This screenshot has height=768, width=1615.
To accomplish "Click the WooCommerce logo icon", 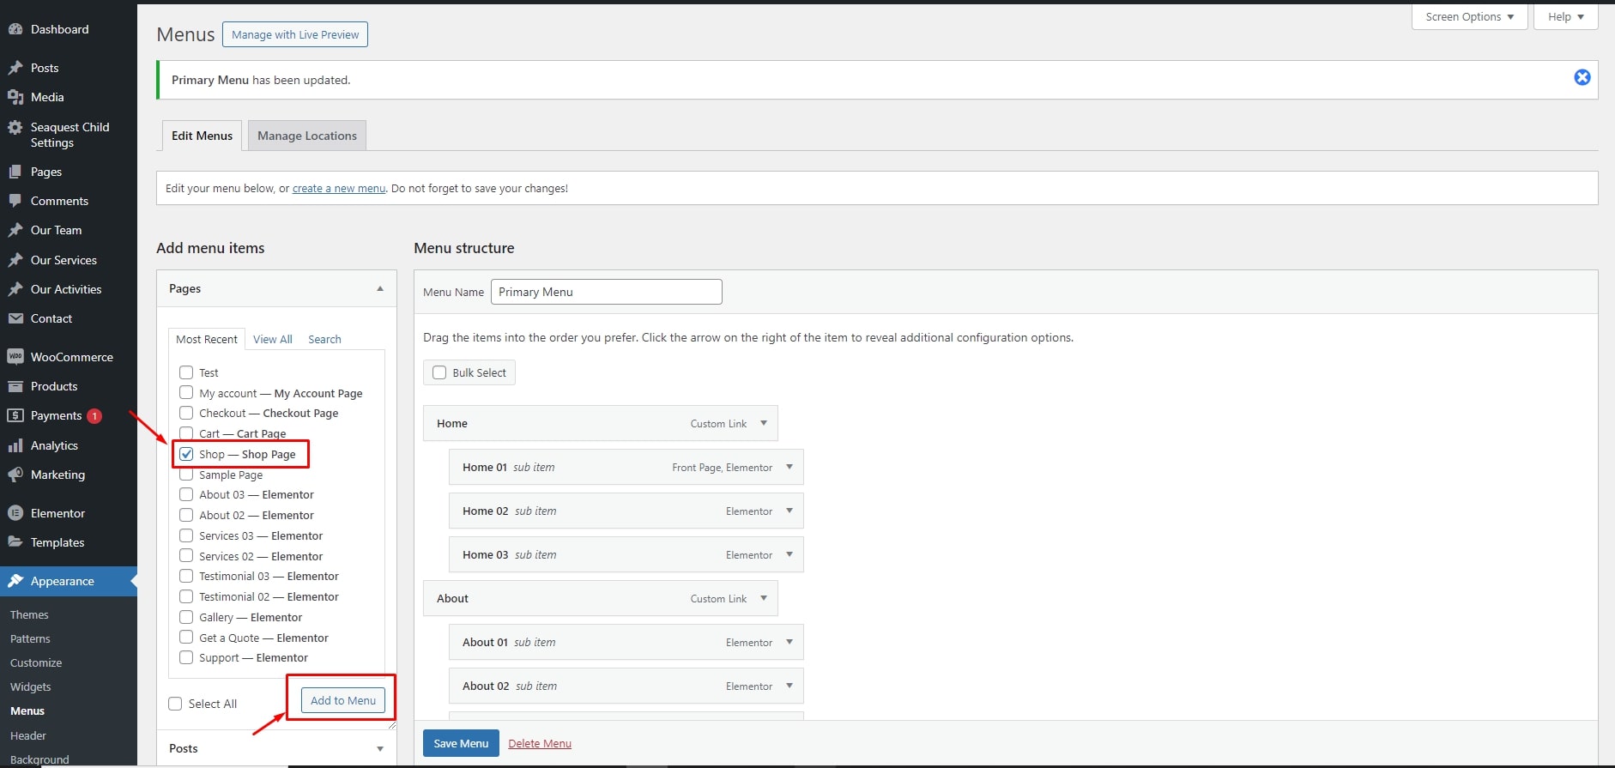I will pos(15,357).
